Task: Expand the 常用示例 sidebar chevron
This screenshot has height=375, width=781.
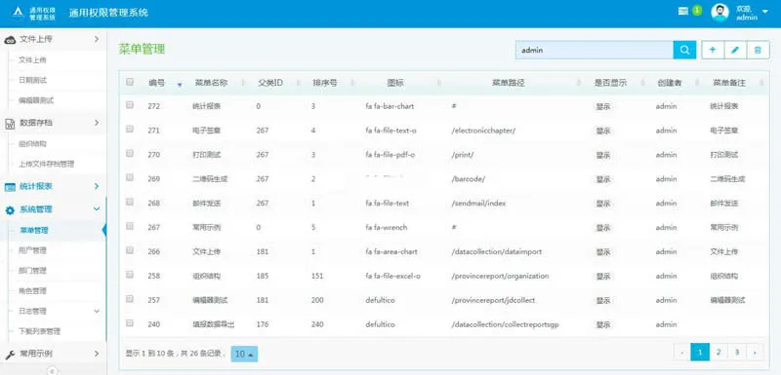Action: (97, 355)
